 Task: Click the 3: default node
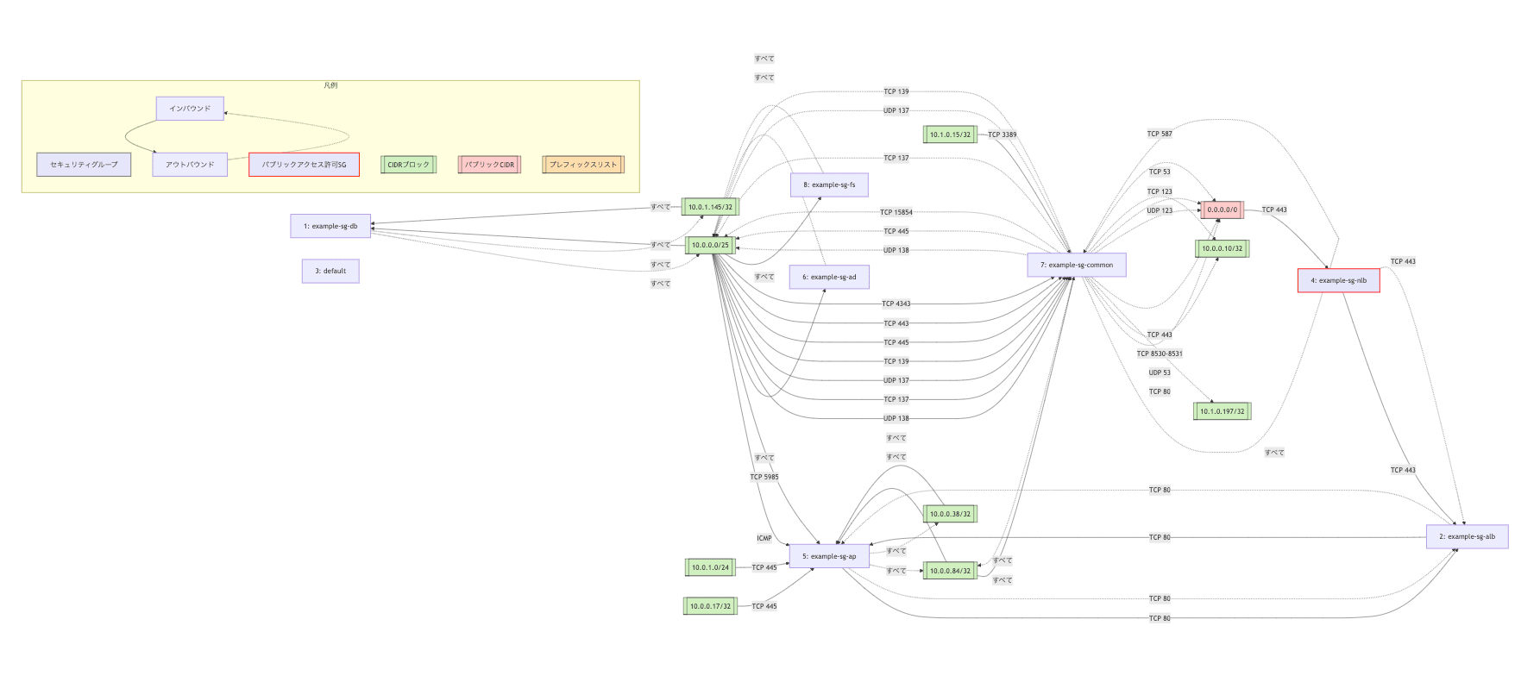tap(330, 271)
